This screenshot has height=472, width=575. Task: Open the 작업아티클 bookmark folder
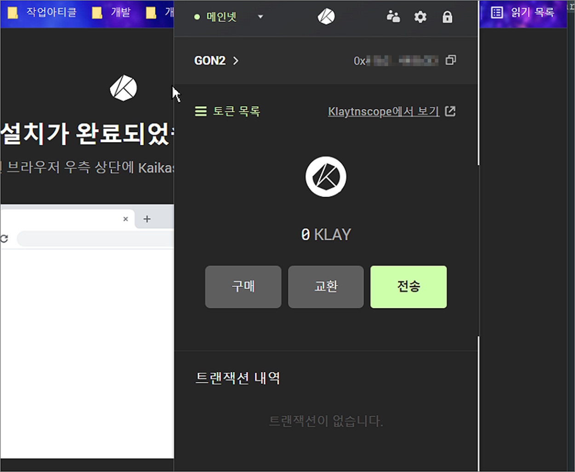(x=43, y=12)
